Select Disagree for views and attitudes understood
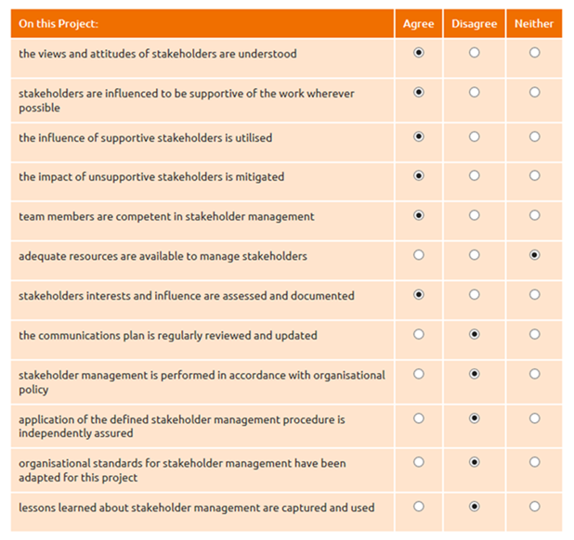The image size is (574, 540). [474, 53]
